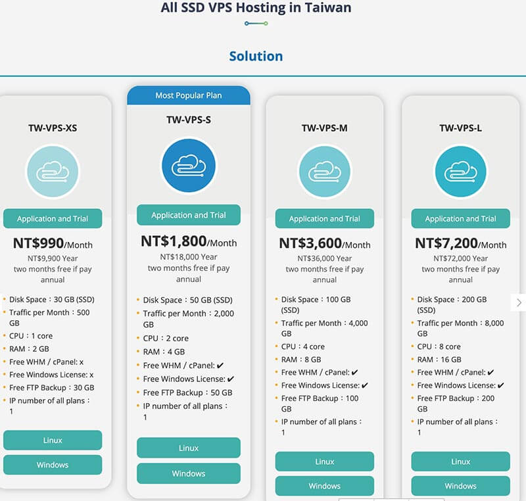This screenshot has height=501, width=526.
Task: Open Application and Trial for TW-VPS-M
Action: point(324,218)
